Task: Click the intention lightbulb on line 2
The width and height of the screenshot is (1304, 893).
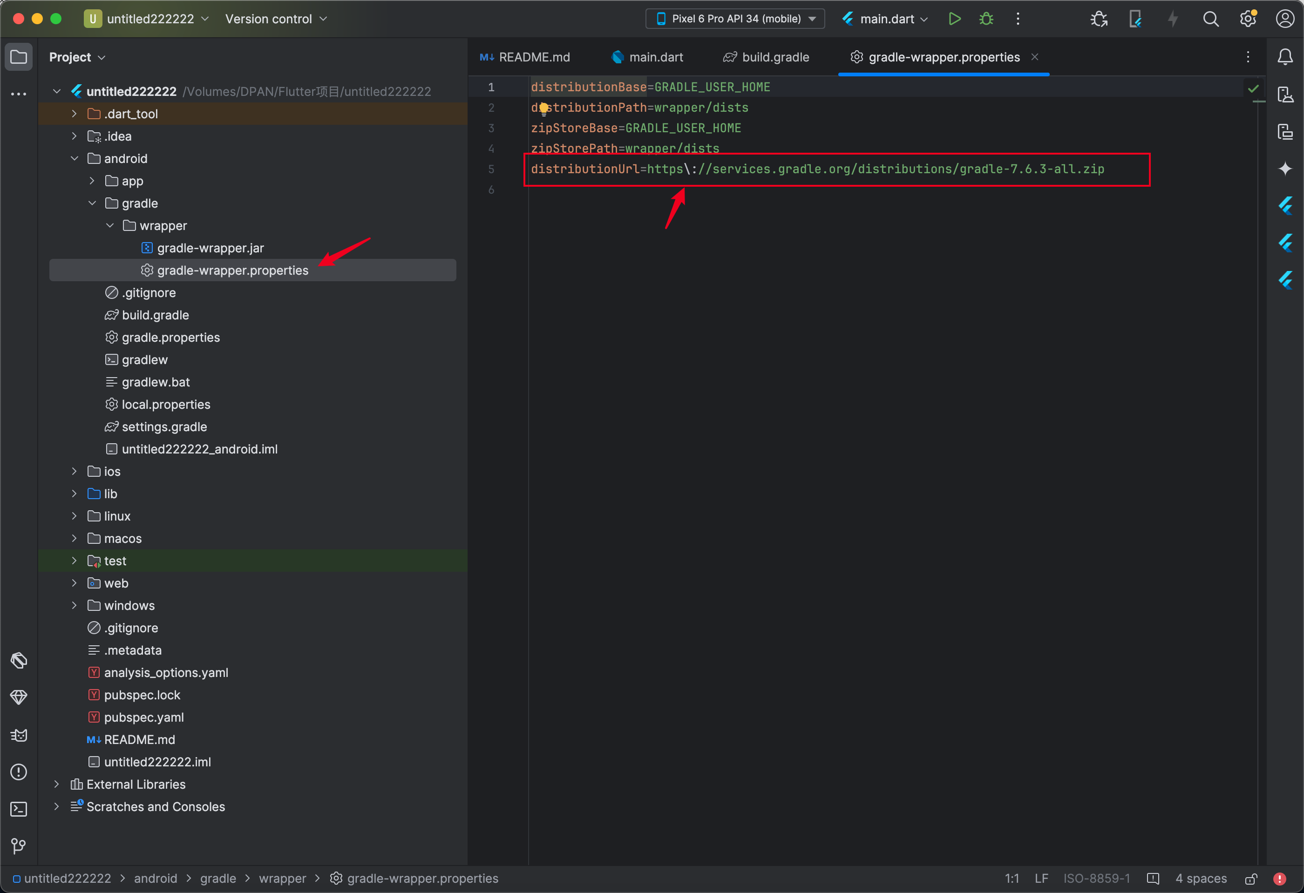Action: (x=543, y=108)
